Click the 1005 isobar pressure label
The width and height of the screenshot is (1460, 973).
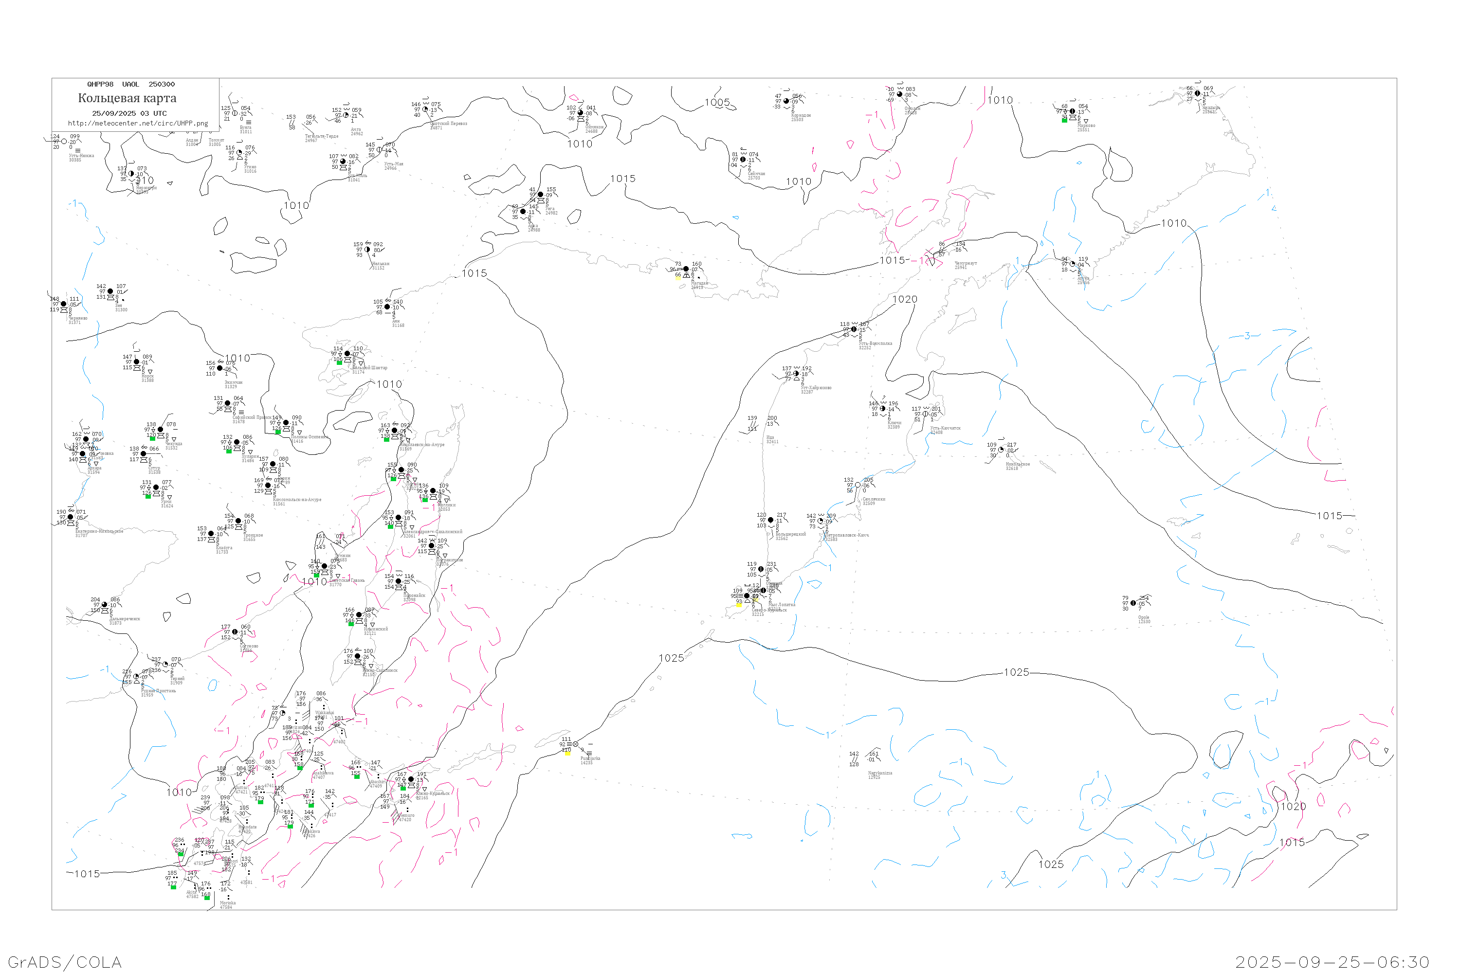[x=717, y=102]
